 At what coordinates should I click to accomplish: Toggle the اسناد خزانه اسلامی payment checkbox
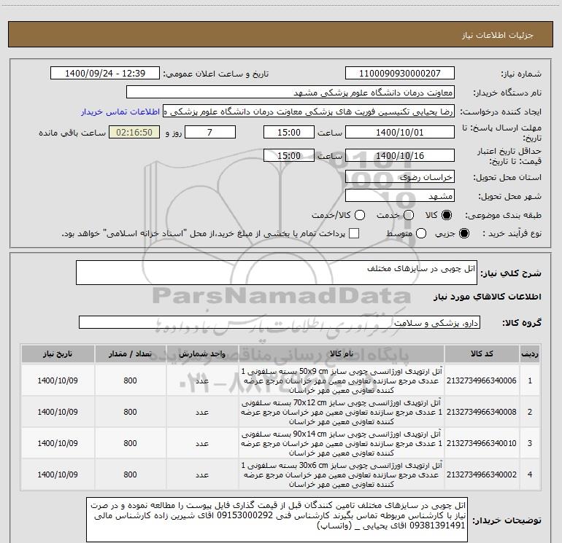[354, 234]
